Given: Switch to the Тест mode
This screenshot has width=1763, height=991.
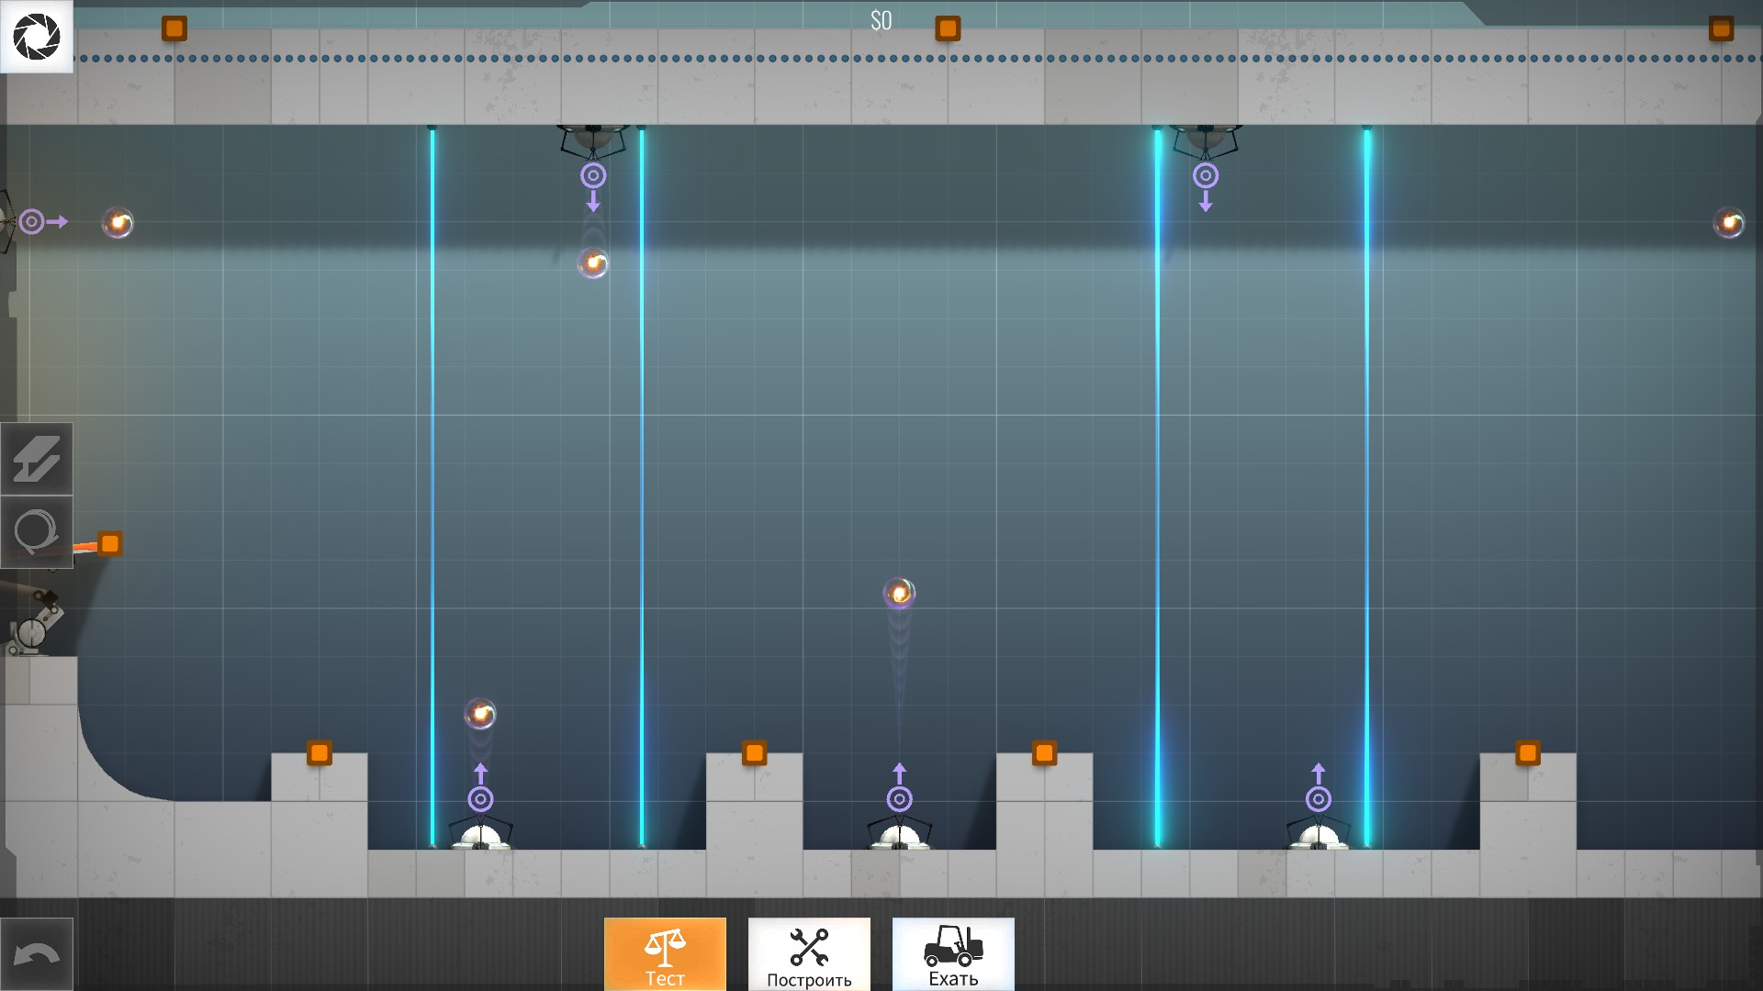Looking at the screenshot, I should [665, 954].
